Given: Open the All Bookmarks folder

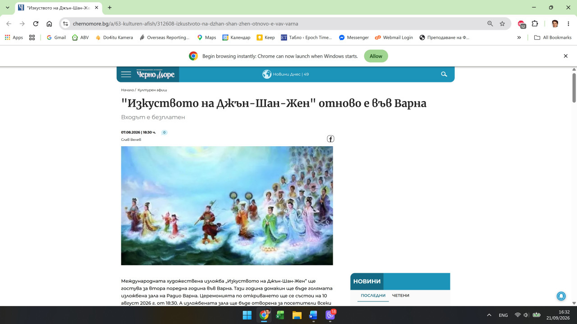Looking at the screenshot, I should pos(553,37).
